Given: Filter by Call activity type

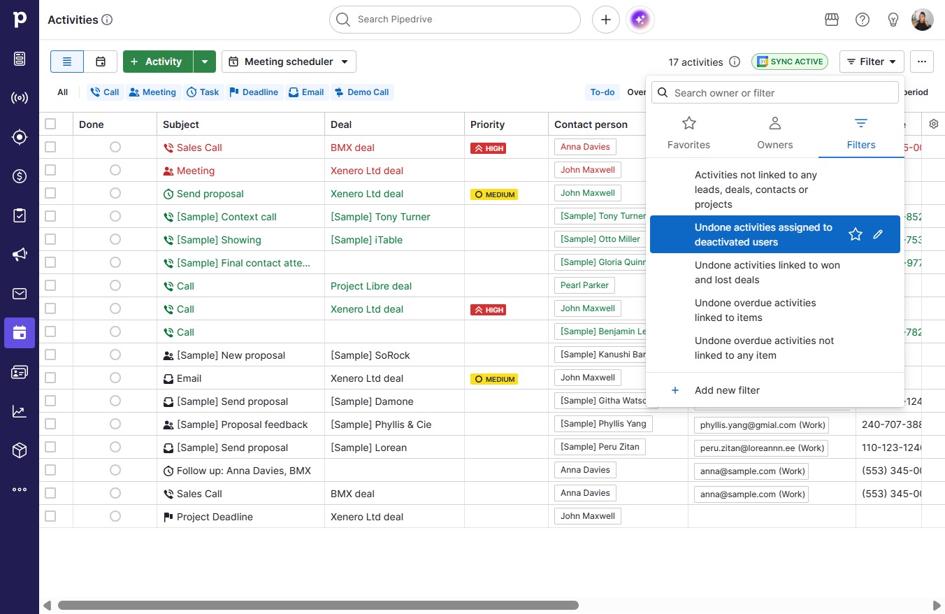Looking at the screenshot, I should (x=104, y=92).
